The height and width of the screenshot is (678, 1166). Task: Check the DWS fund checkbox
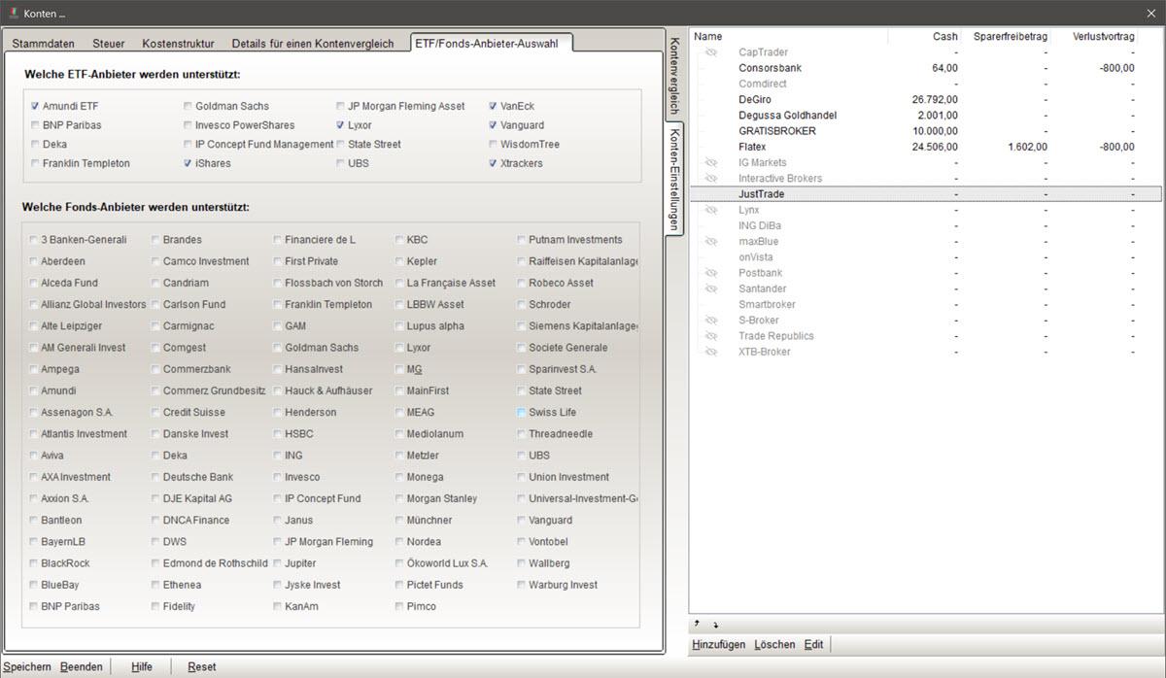155,542
